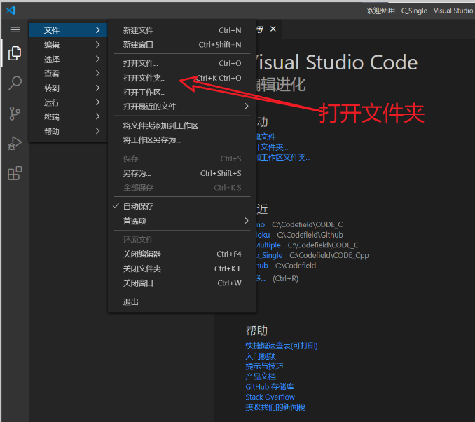
Task: Choose 关闭窗口 menu item
Action: [x=182, y=283]
